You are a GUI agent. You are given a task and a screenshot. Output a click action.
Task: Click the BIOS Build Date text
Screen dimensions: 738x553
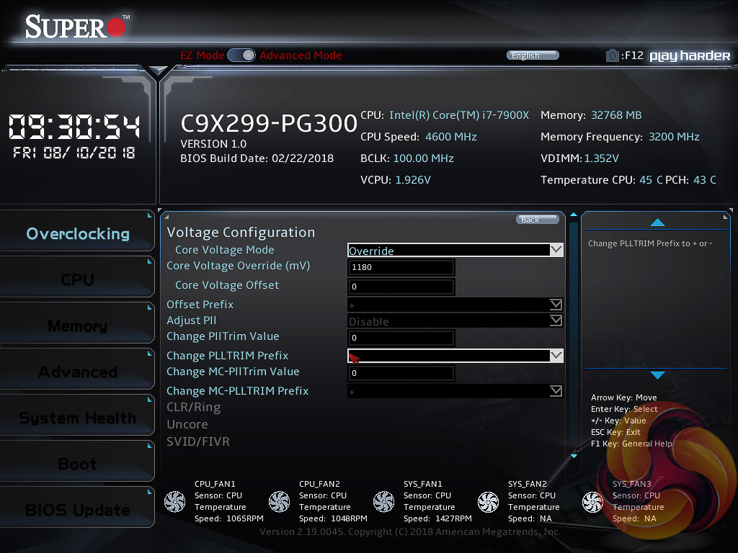coord(257,158)
